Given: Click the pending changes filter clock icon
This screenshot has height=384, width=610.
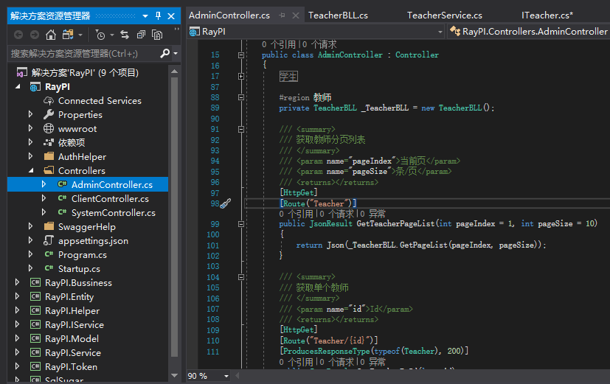Looking at the screenshot, I should click(100, 35).
